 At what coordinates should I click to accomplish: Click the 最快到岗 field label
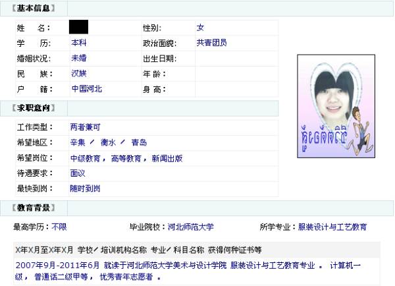click(x=35, y=188)
